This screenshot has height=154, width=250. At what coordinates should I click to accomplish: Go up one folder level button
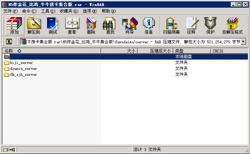coord(9,42)
